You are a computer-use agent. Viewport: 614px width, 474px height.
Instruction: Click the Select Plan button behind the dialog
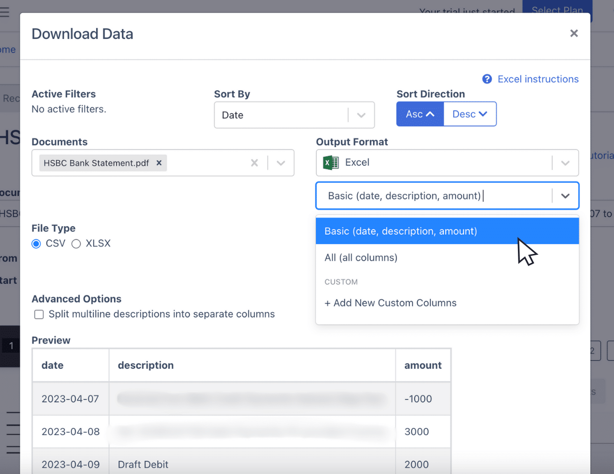(557, 10)
